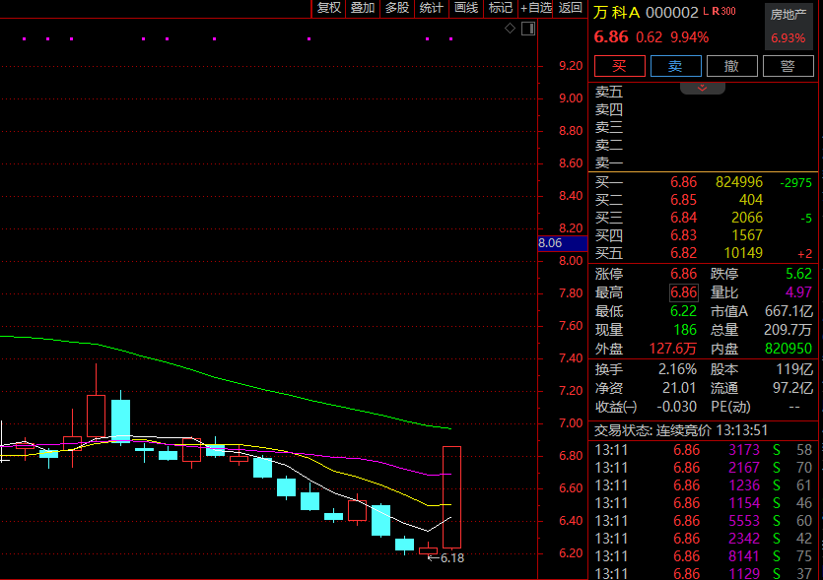
Task: Click the 换手 turnover value 2.16%
Action: pyautogui.click(x=677, y=369)
